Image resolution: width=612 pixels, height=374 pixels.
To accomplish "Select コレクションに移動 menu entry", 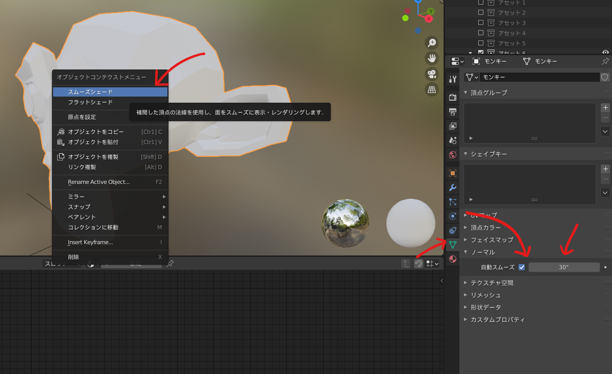I will coord(110,227).
